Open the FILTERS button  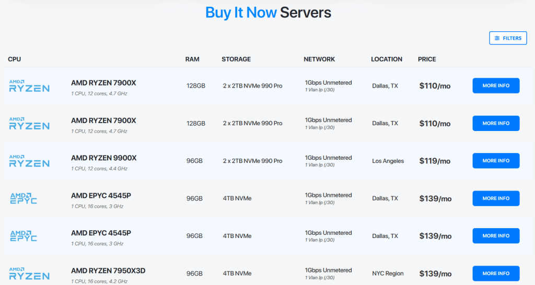coord(508,38)
